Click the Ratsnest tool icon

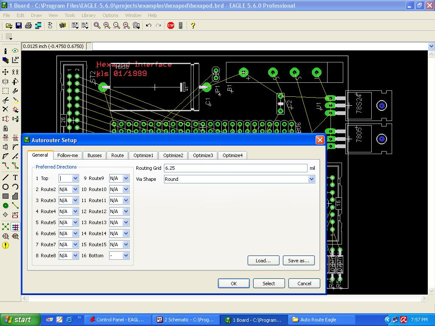point(5,227)
